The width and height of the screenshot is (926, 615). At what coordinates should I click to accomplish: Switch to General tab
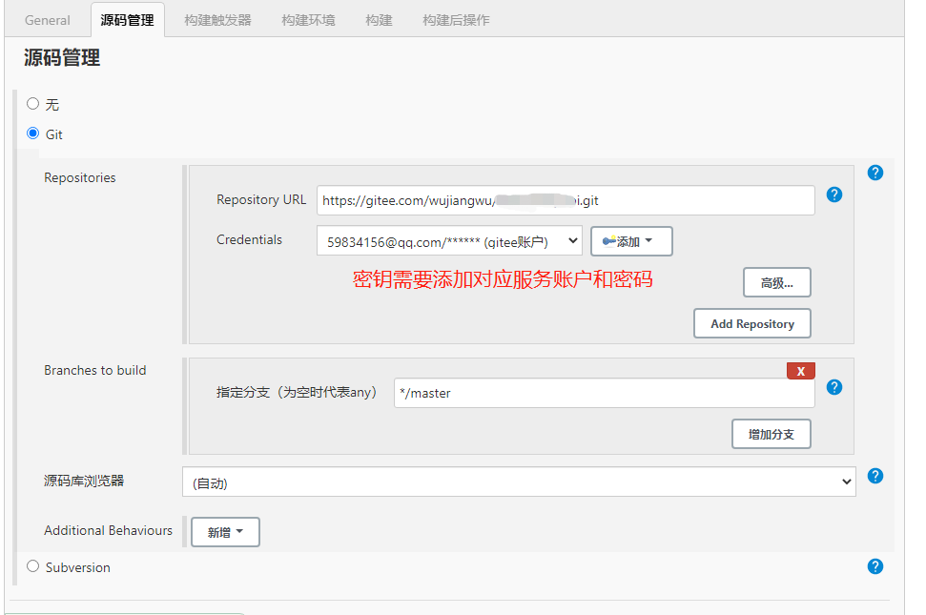coord(47,19)
